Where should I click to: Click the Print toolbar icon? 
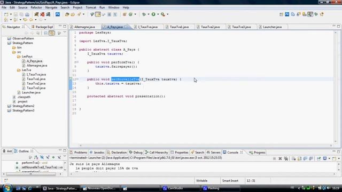[x=27, y=14]
